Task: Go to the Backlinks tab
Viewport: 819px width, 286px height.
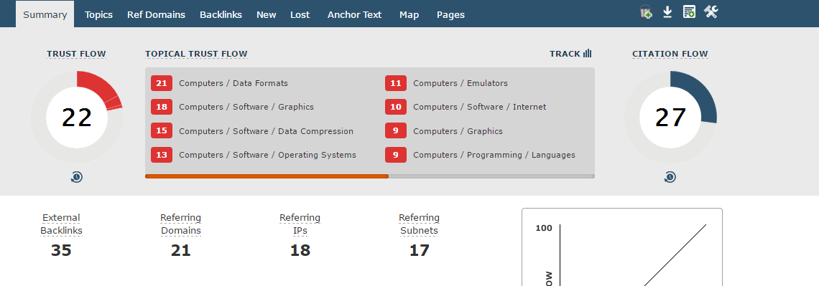Action: pos(221,14)
